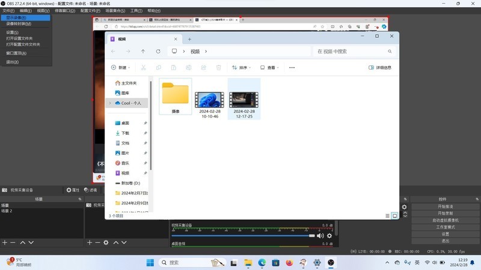The height and width of the screenshot is (270, 481).
Task: Open the 停靠窗口 menu in OBS
Action: tap(65, 11)
